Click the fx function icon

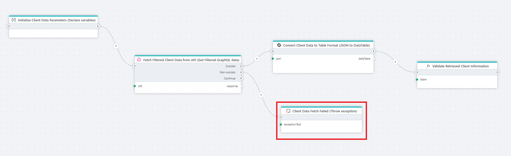(428, 66)
